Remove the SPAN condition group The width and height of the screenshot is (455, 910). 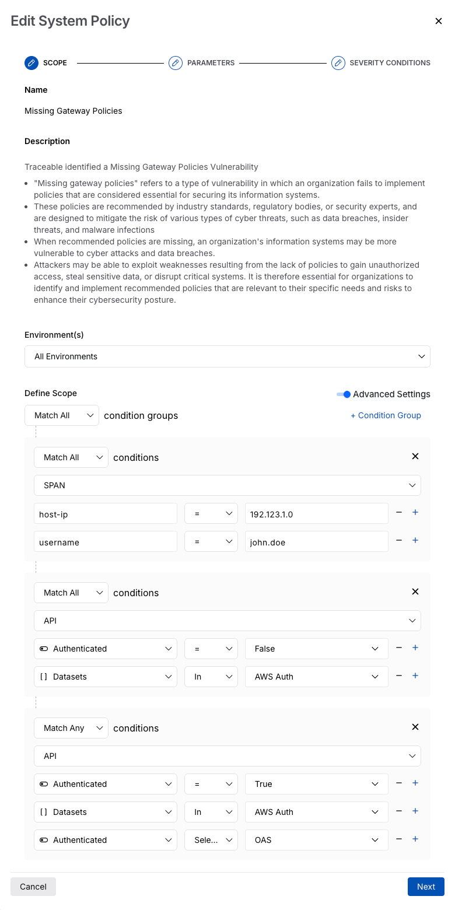(415, 456)
